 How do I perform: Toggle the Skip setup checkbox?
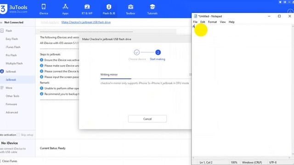(18, 135)
